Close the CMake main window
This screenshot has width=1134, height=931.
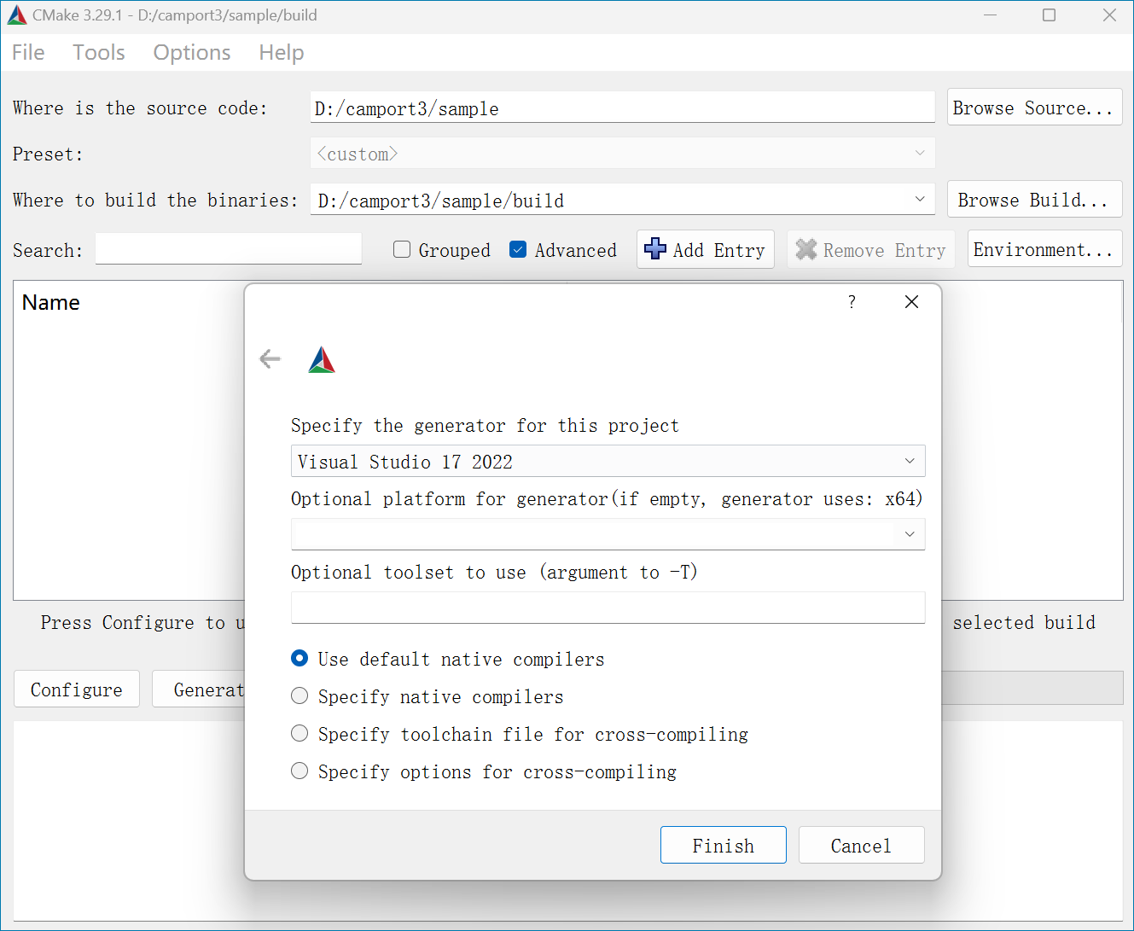point(1109,15)
